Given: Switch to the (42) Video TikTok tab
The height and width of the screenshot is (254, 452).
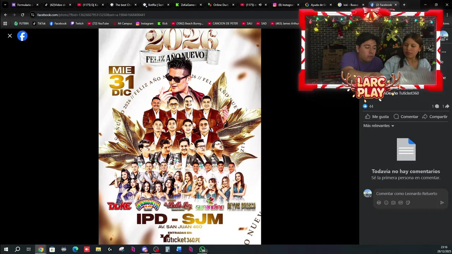Looking at the screenshot, I should click(57, 5).
